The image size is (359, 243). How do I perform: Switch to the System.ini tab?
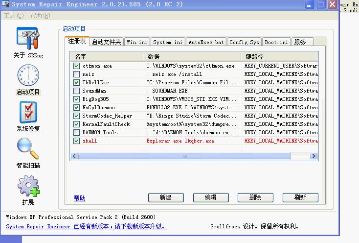[x=168, y=42]
